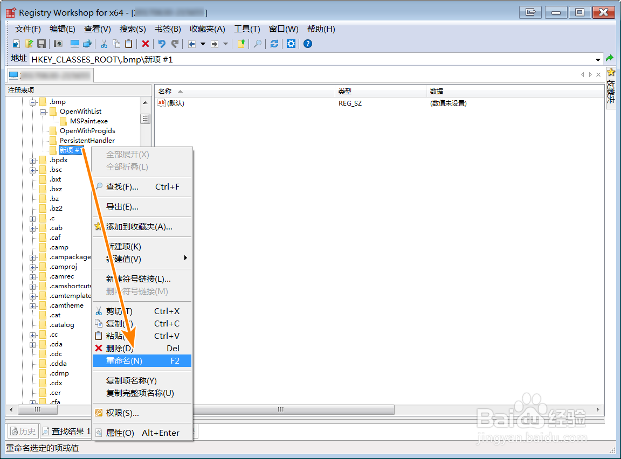Select the PersistentHandler tree key
621x459 pixels.
pos(87,141)
